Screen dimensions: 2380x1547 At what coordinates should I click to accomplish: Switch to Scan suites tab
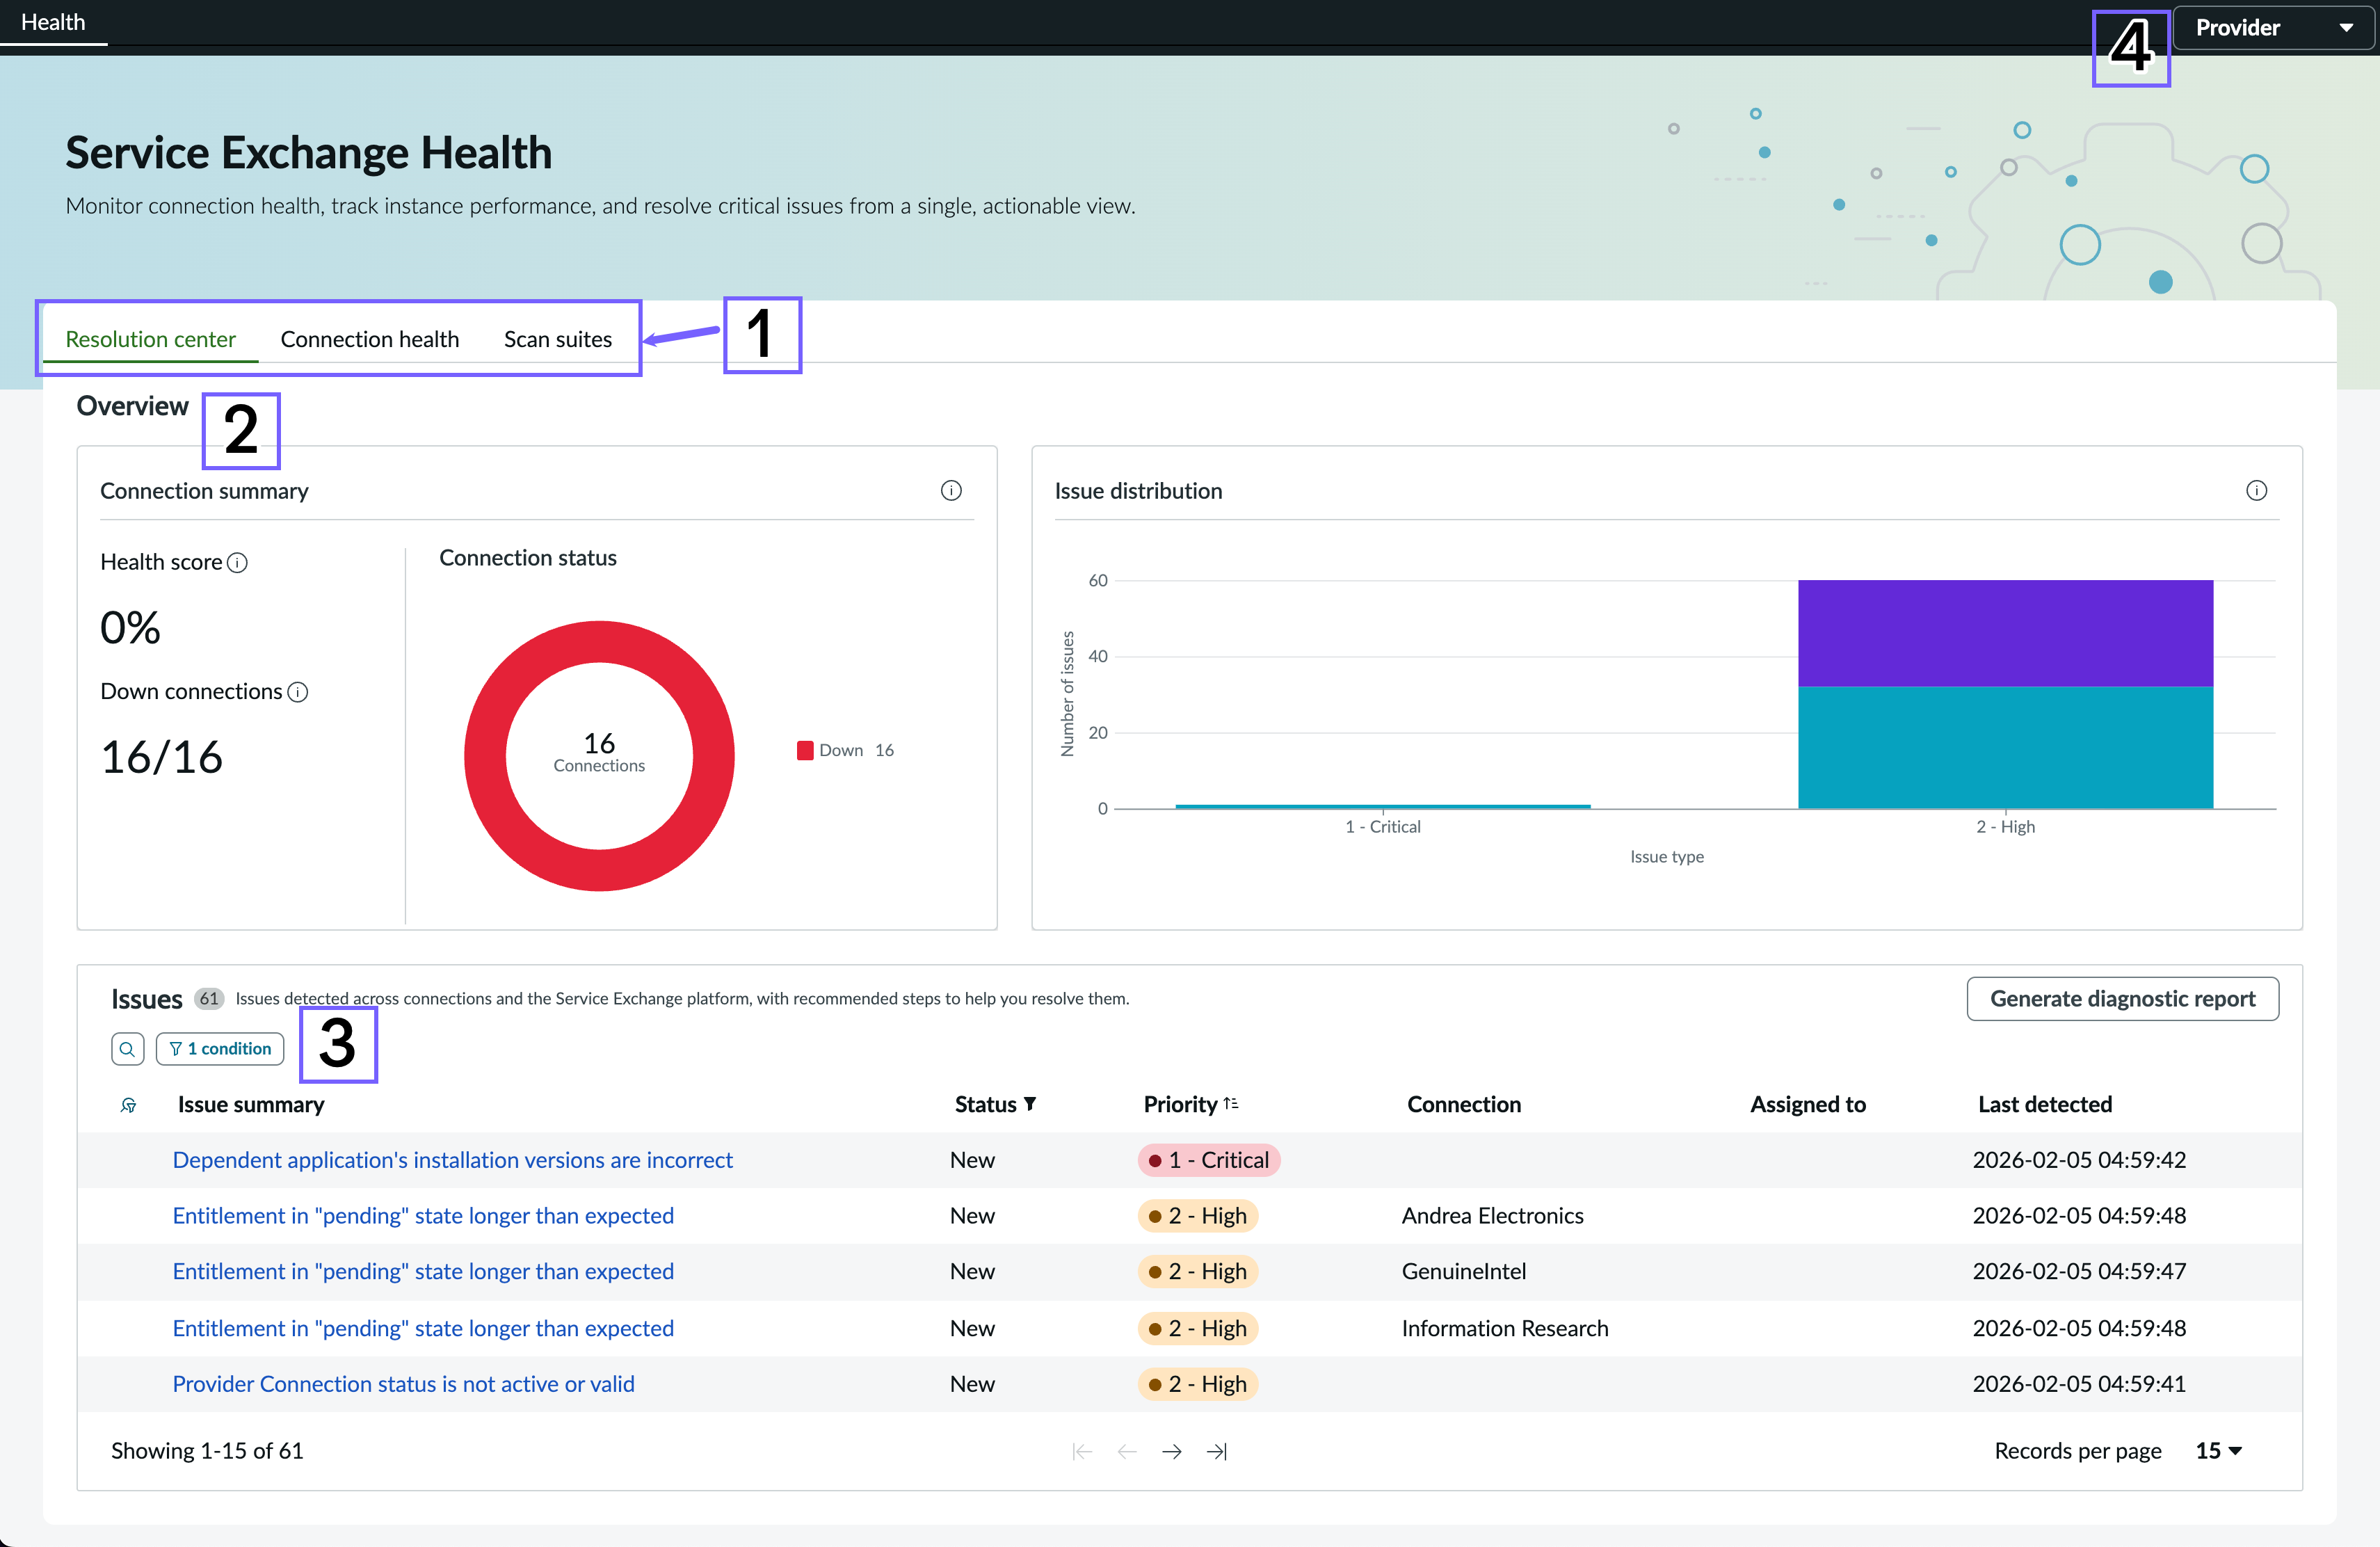click(558, 339)
